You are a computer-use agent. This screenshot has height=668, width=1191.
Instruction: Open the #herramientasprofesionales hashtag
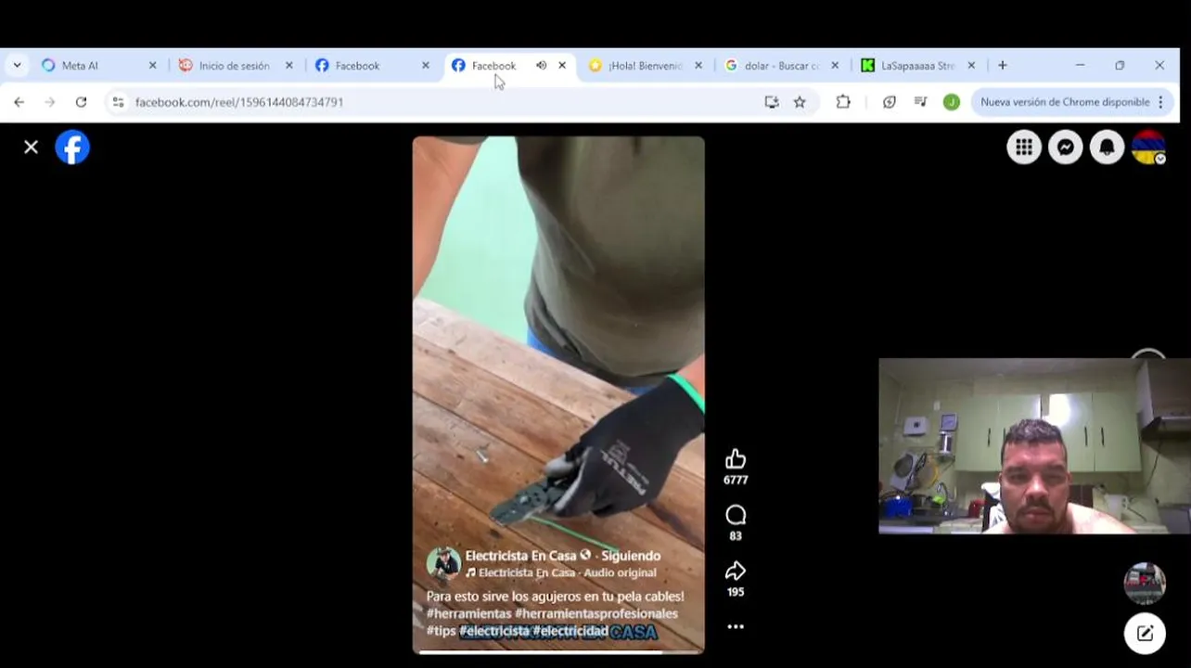[x=596, y=613]
